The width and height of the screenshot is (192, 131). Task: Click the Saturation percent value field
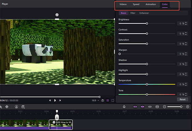coord(182,44)
